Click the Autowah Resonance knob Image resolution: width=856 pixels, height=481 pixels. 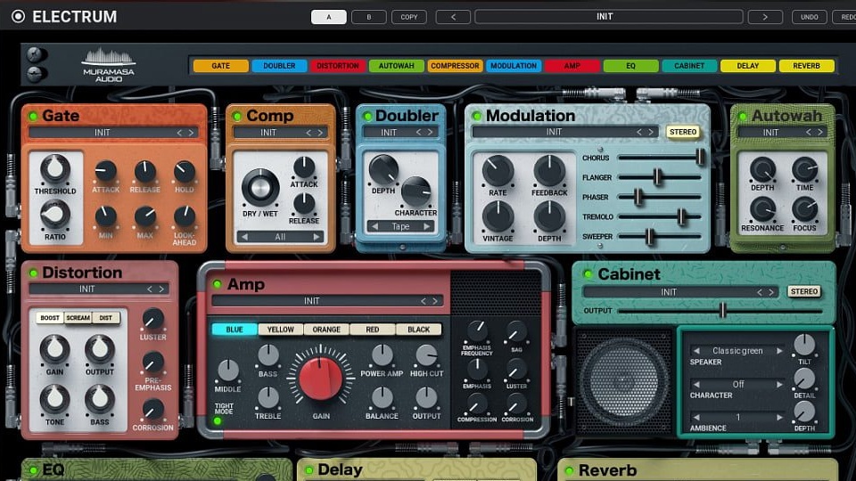click(762, 209)
